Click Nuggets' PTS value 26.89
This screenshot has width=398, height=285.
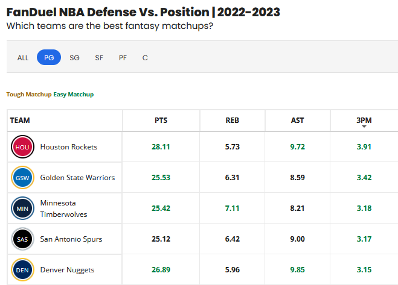(161, 270)
